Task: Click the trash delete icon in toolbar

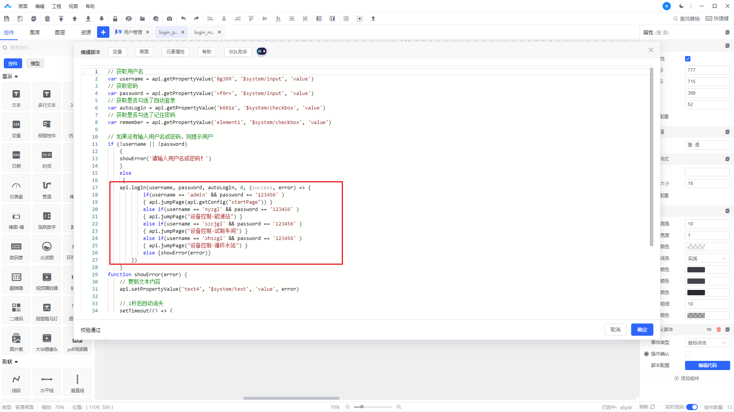Action: 47,19
